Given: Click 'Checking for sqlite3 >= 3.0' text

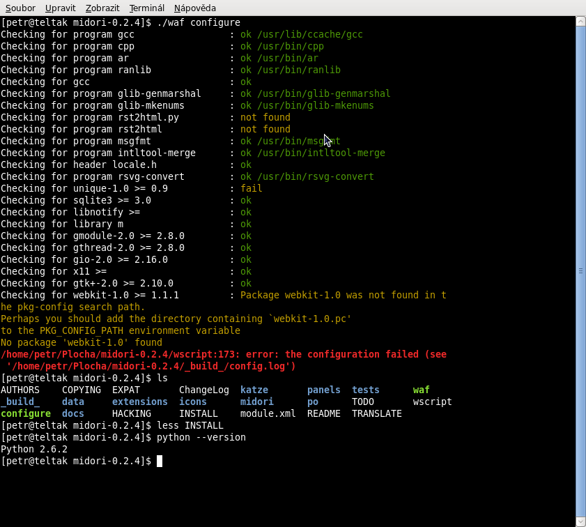Looking at the screenshot, I should (76, 200).
